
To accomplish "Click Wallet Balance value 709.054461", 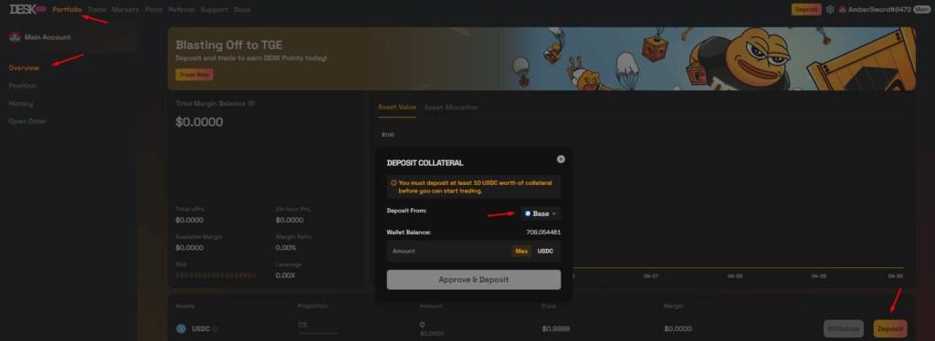I will [x=543, y=232].
